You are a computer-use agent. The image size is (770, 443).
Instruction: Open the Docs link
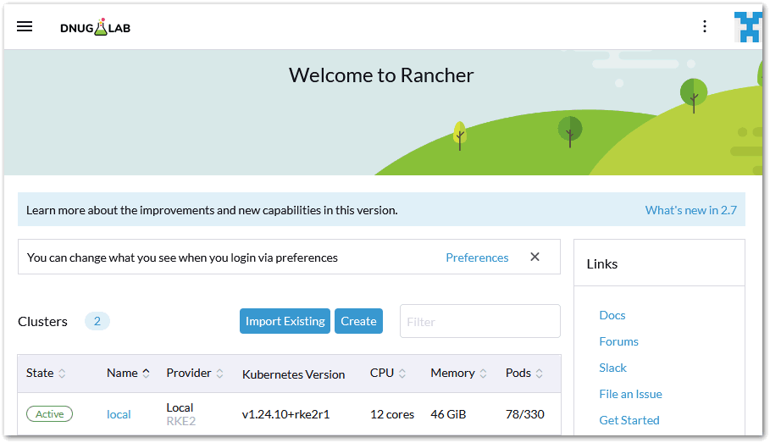[x=612, y=315]
